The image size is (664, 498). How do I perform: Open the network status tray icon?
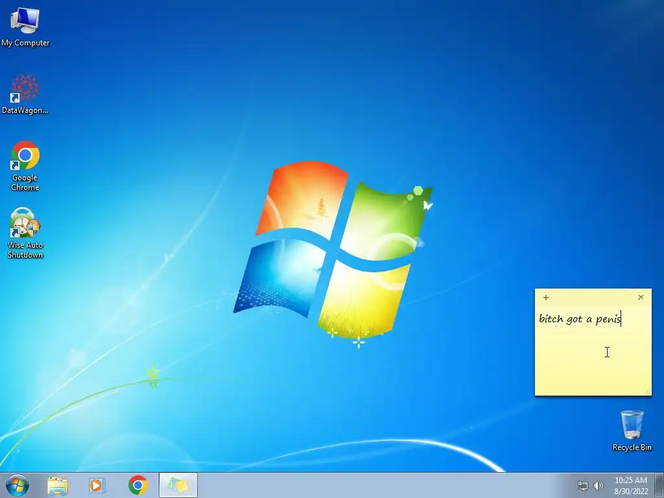(583, 486)
